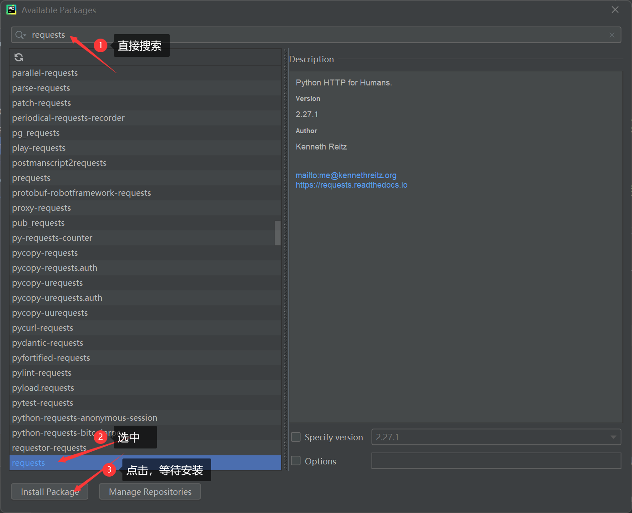Close the Available Packages dialog
The image size is (632, 513).
(x=615, y=10)
